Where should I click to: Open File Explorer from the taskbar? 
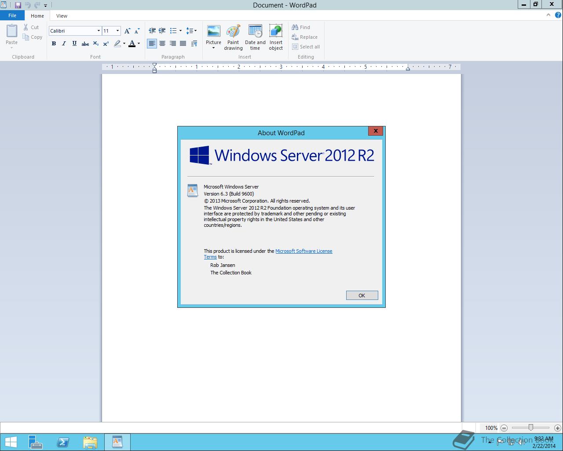click(x=90, y=442)
